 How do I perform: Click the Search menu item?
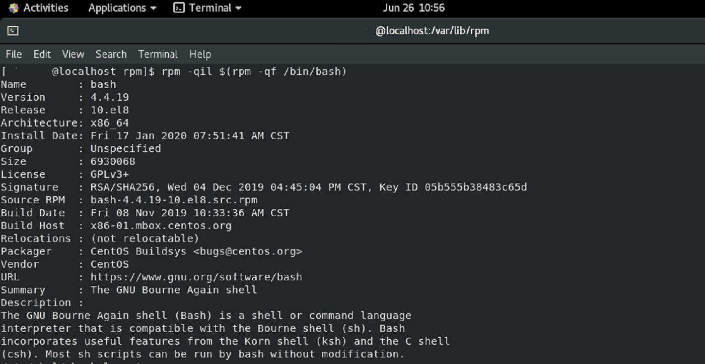tap(111, 54)
